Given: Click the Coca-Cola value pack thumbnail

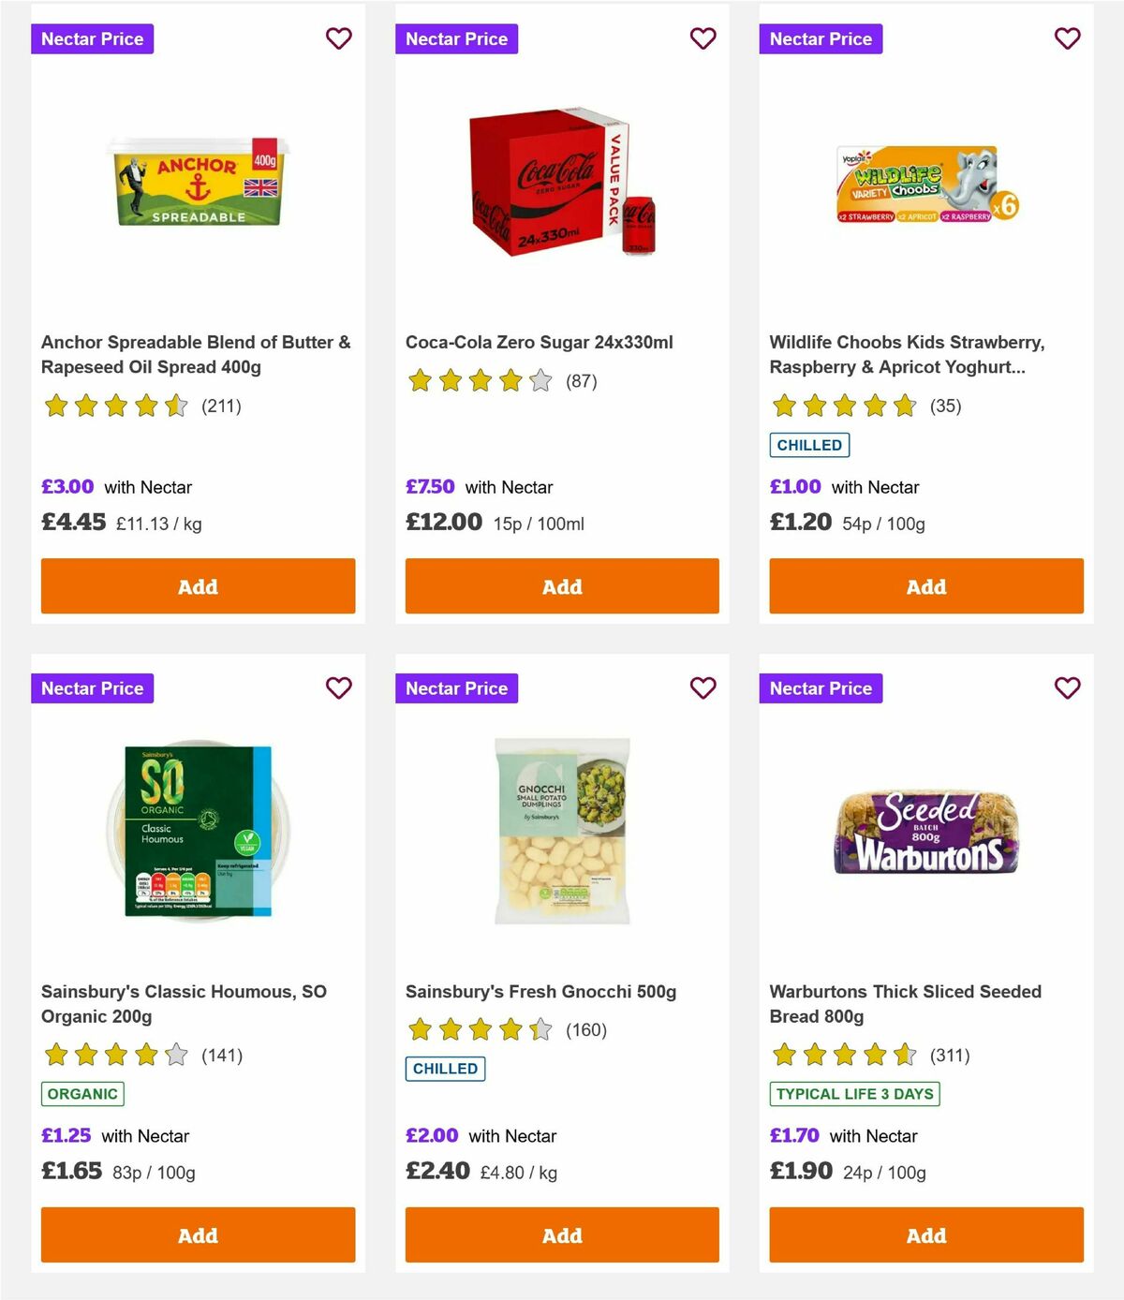Looking at the screenshot, I should click(x=561, y=185).
